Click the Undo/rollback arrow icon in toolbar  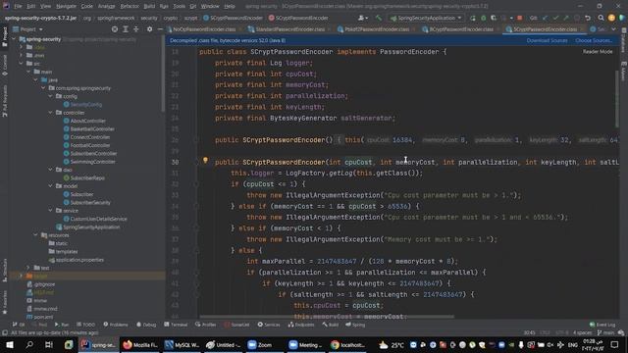click(x=588, y=18)
